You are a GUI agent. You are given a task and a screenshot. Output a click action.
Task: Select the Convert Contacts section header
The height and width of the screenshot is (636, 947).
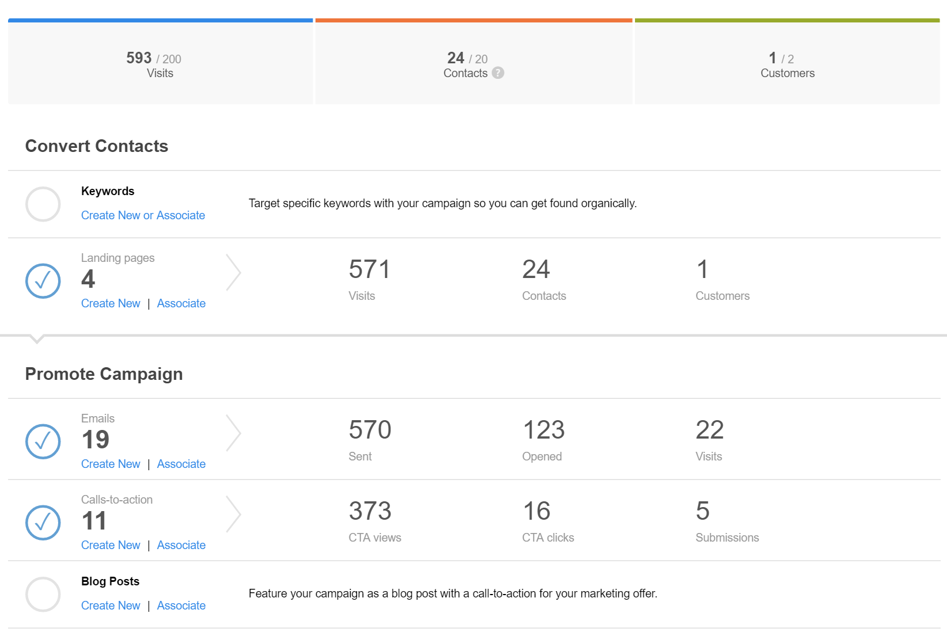pos(96,146)
